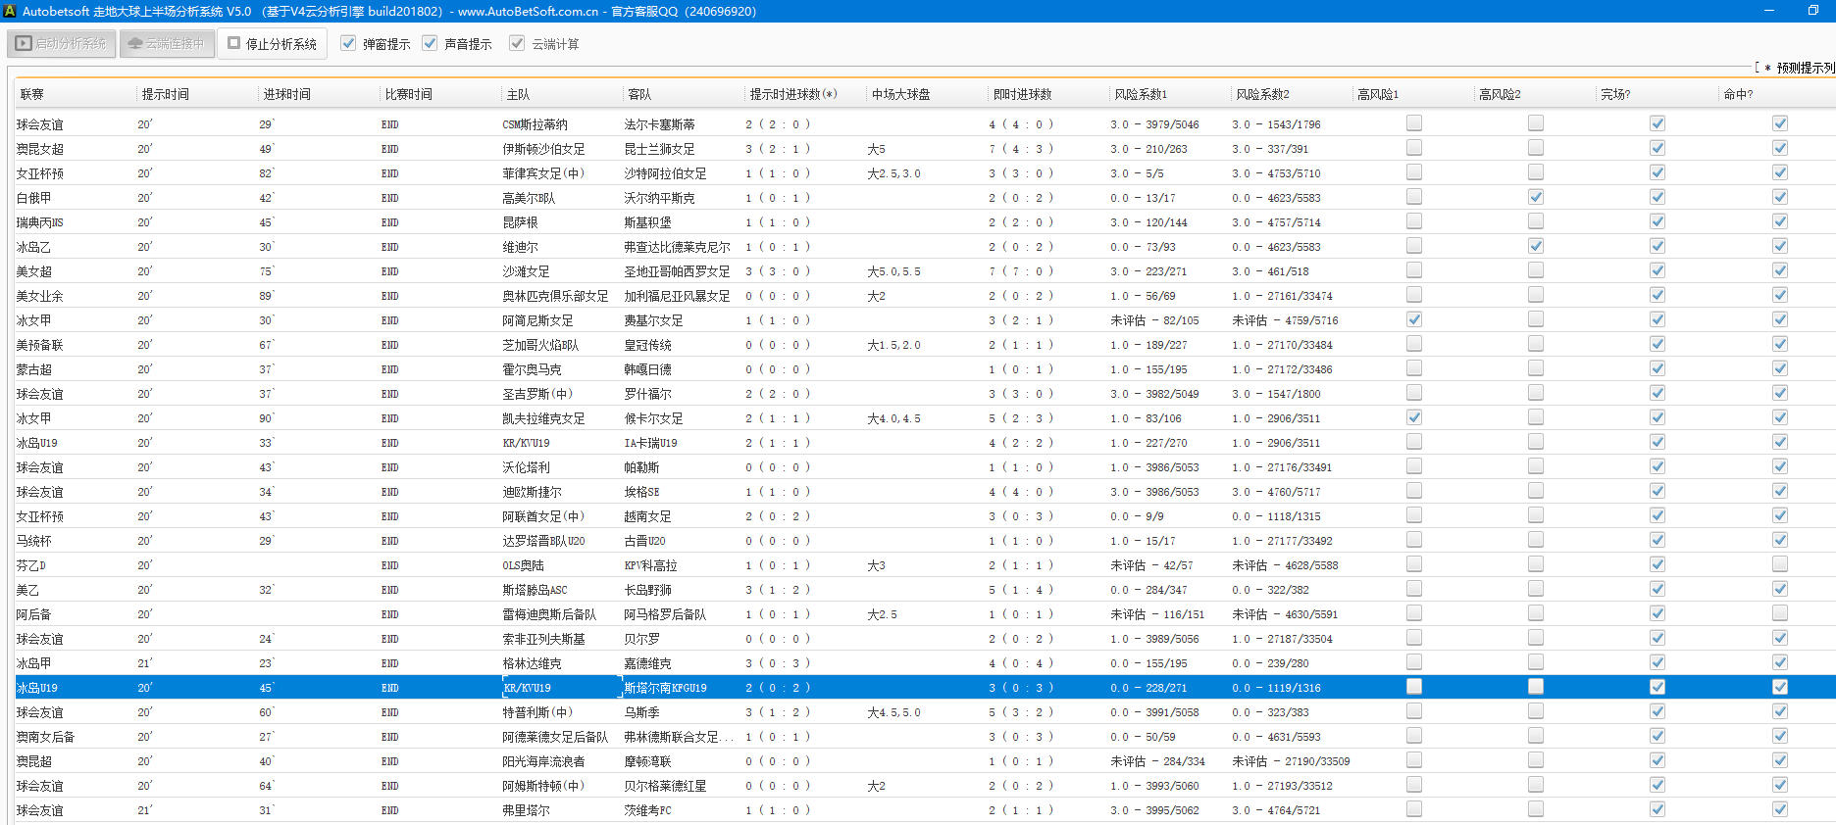Sort by the 联赛 column header
The width and height of the screenshot is (1836, 825).
click(x=32, y=94)
